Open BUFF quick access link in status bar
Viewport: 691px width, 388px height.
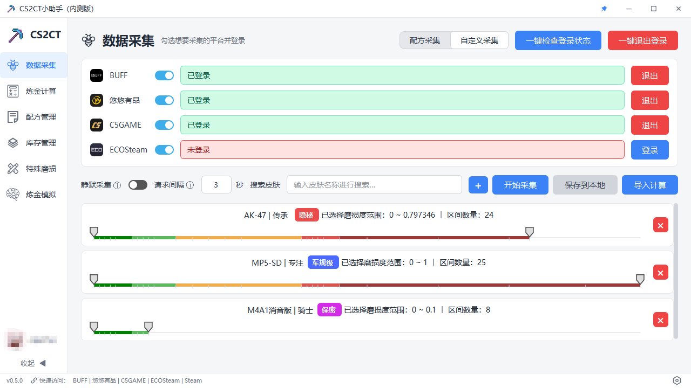click(x=80, y=380)
